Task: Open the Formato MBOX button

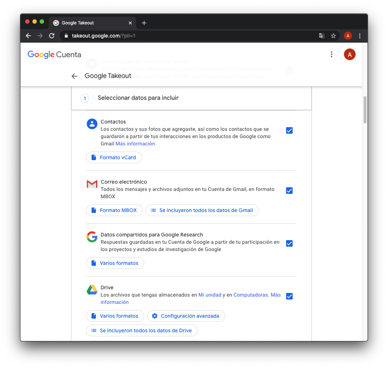Action: (x=114, y=210)
